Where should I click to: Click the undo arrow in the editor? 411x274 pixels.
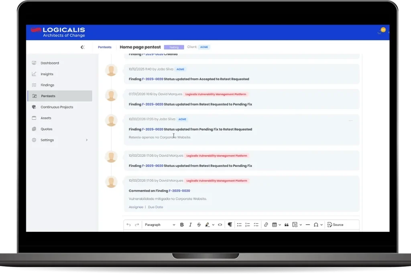point(128,225)
